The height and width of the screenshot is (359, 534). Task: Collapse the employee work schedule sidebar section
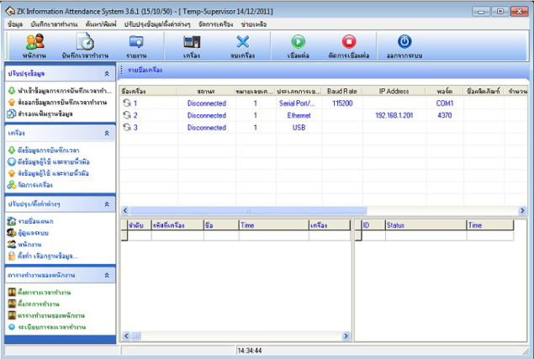(107, 275)
